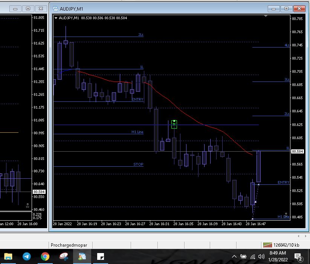Viewport: 310px width, 264px height.
Task: Click the 28 Jan 16:47 time axis label
Action: click(x=256, y=224)
